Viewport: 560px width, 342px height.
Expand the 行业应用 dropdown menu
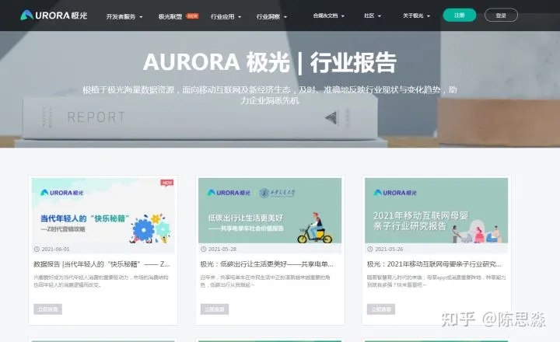click(x=226, y=16)
